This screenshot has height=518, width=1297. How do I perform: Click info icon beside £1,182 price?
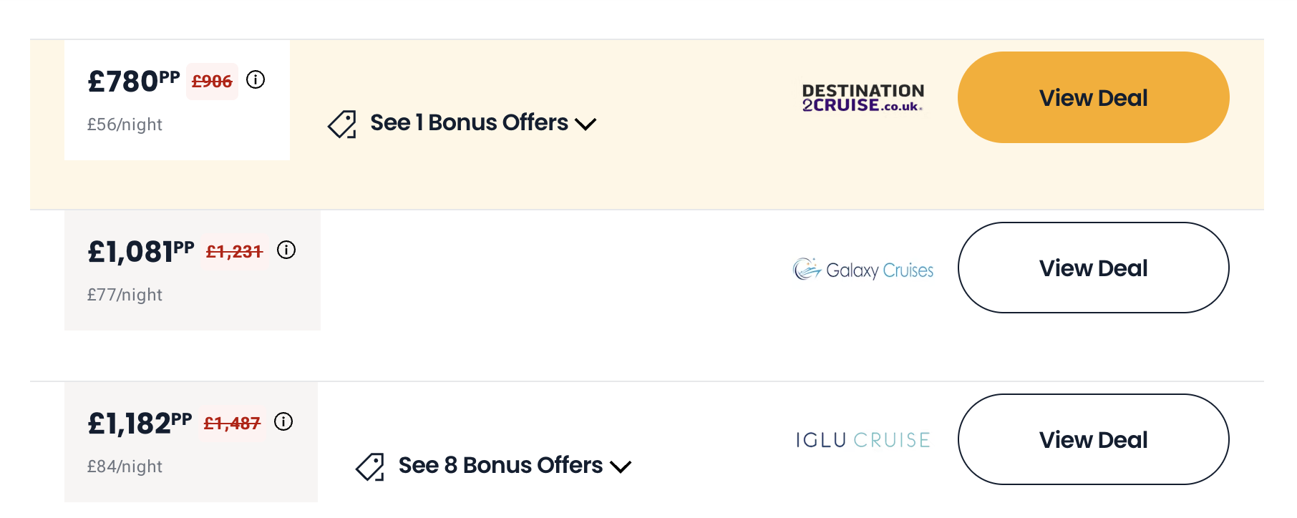click(x=283, y=421)
